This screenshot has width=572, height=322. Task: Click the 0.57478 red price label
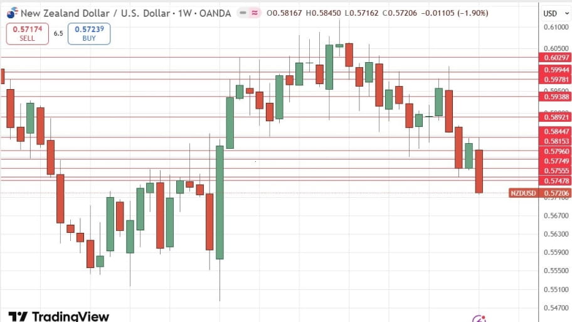click(556, 181)
